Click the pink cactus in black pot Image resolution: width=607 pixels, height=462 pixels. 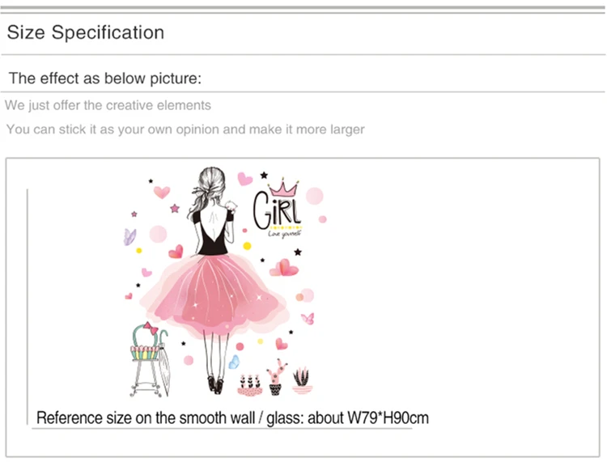click(x=276, y=377)
